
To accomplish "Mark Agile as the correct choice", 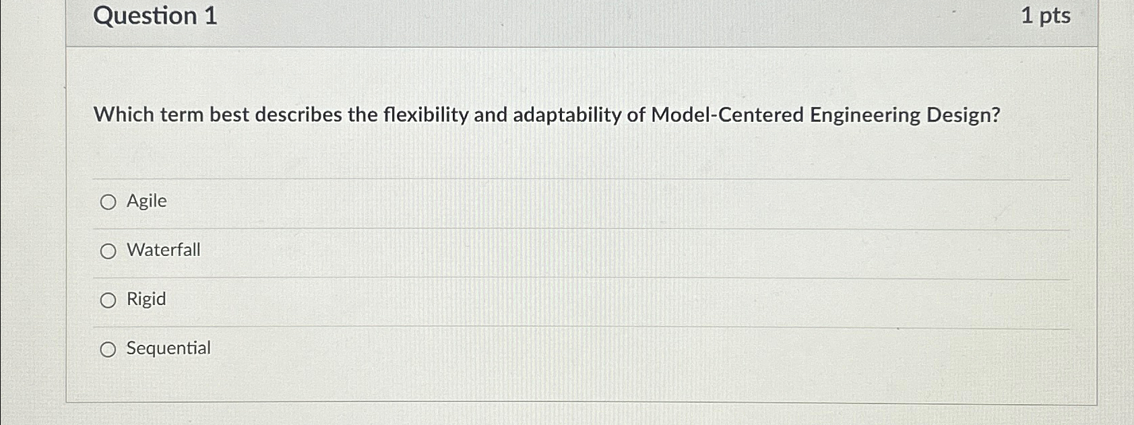I will click(x=108, y=201).
